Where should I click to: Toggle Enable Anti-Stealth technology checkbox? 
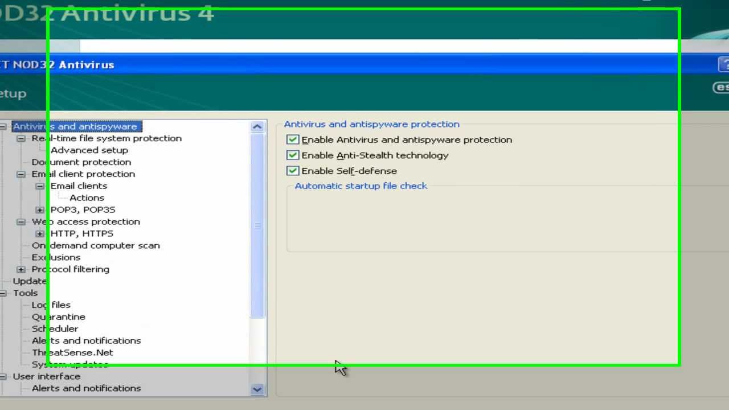pyautogui.click(x=293, y=155)
